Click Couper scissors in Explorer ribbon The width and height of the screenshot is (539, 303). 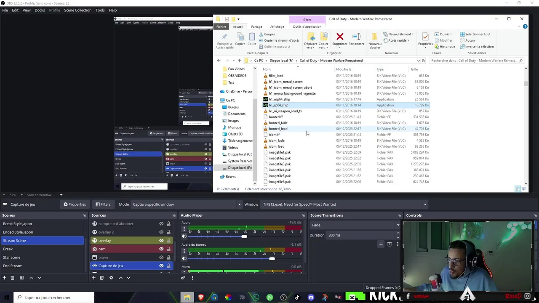click(x=267, y=34)
